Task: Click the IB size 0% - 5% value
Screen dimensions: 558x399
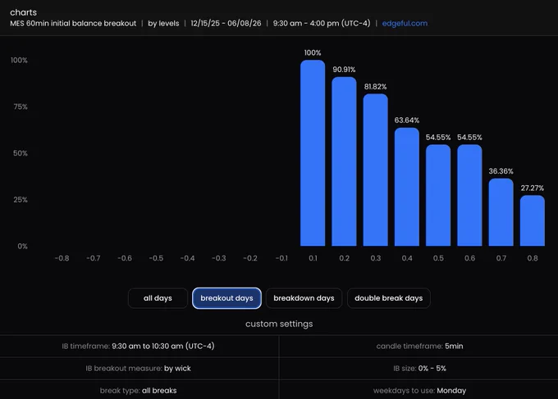Action: [x=432, y=369]
